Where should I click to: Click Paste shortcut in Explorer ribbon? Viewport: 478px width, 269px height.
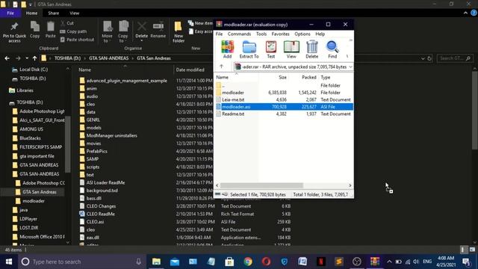tap(78, 40)
